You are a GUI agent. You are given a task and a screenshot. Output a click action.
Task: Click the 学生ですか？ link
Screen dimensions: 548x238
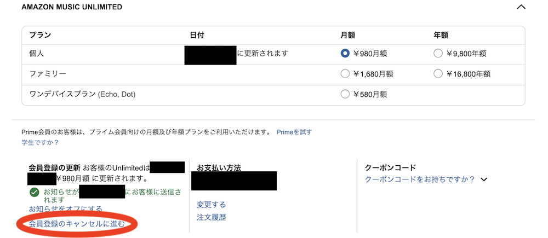click(x=40, y=142)
